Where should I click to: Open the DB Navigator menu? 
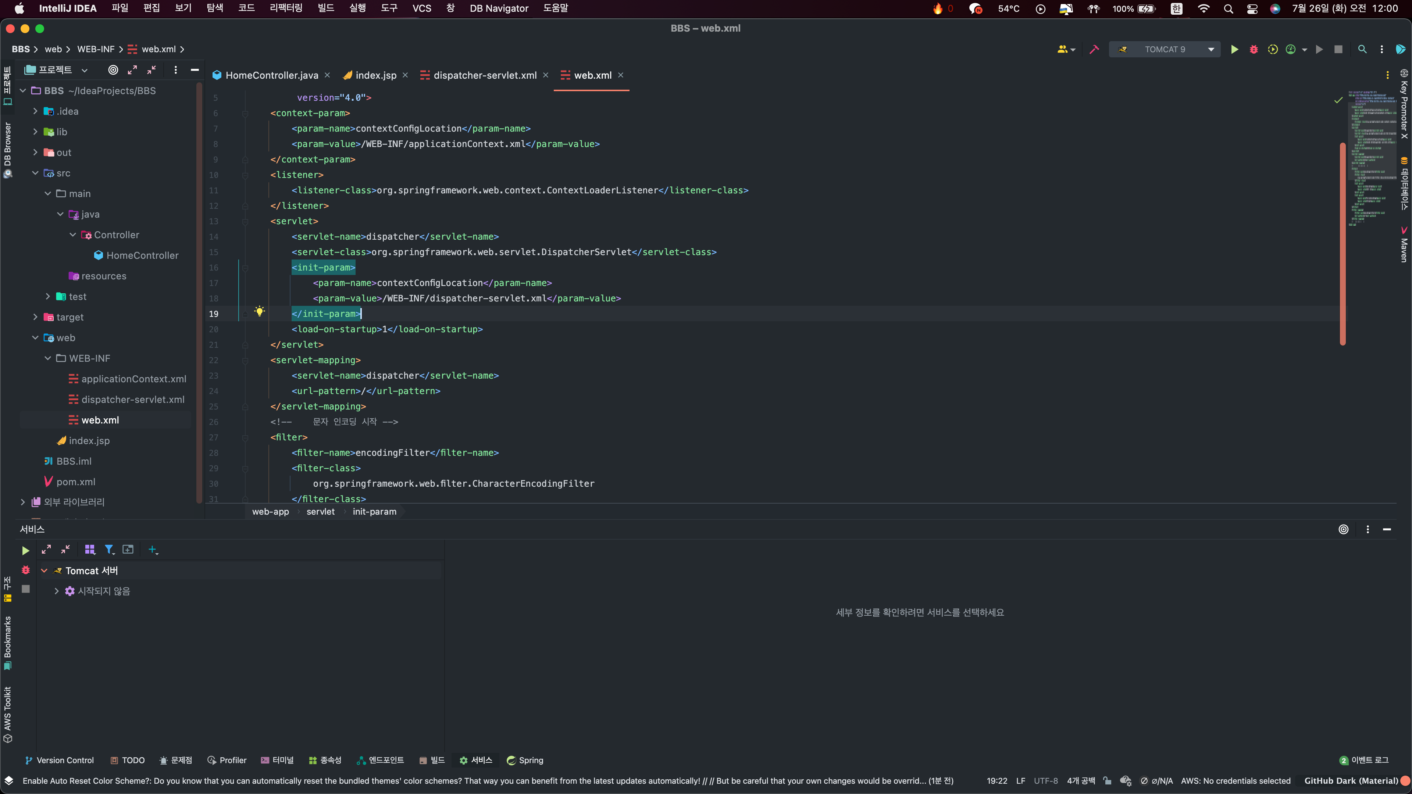pyautogui.click(x=498, y=8)
